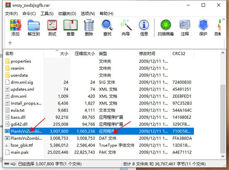Screen dimensions: 229x170
Task: Open the 帮助(H) menu
Action: (106, 14)
